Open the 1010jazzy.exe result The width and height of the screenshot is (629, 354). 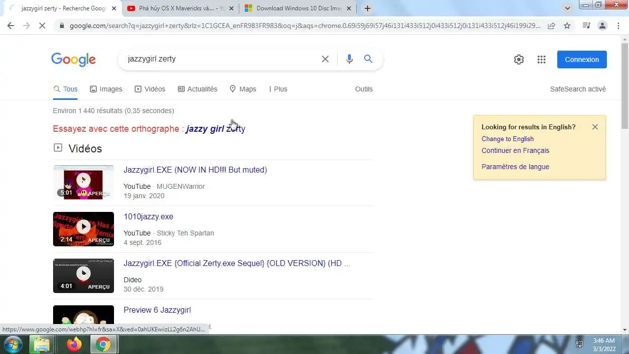[148, 216]
